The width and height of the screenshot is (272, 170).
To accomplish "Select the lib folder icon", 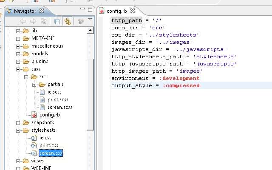I will click(x=26, y=31).
